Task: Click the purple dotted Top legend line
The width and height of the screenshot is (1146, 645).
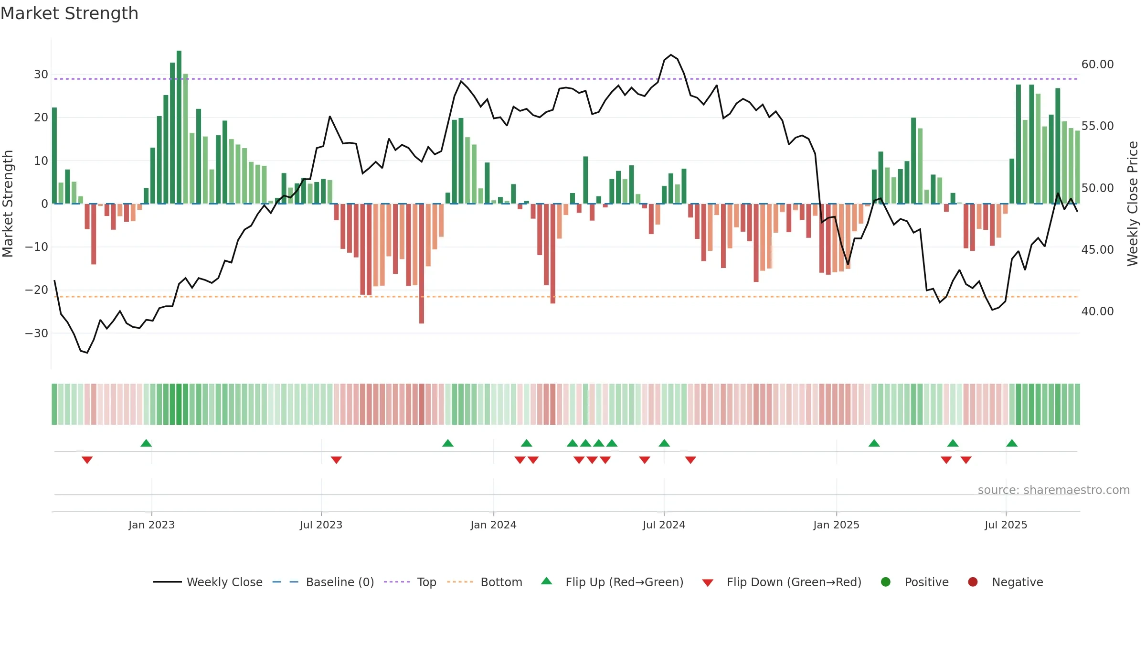Action: pos(397,582)
